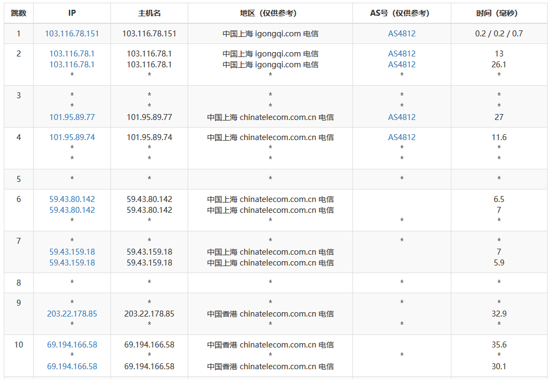
Task: Open the IP link 203.22.178.85 in hop 9
Action: [x=72, y=314]
